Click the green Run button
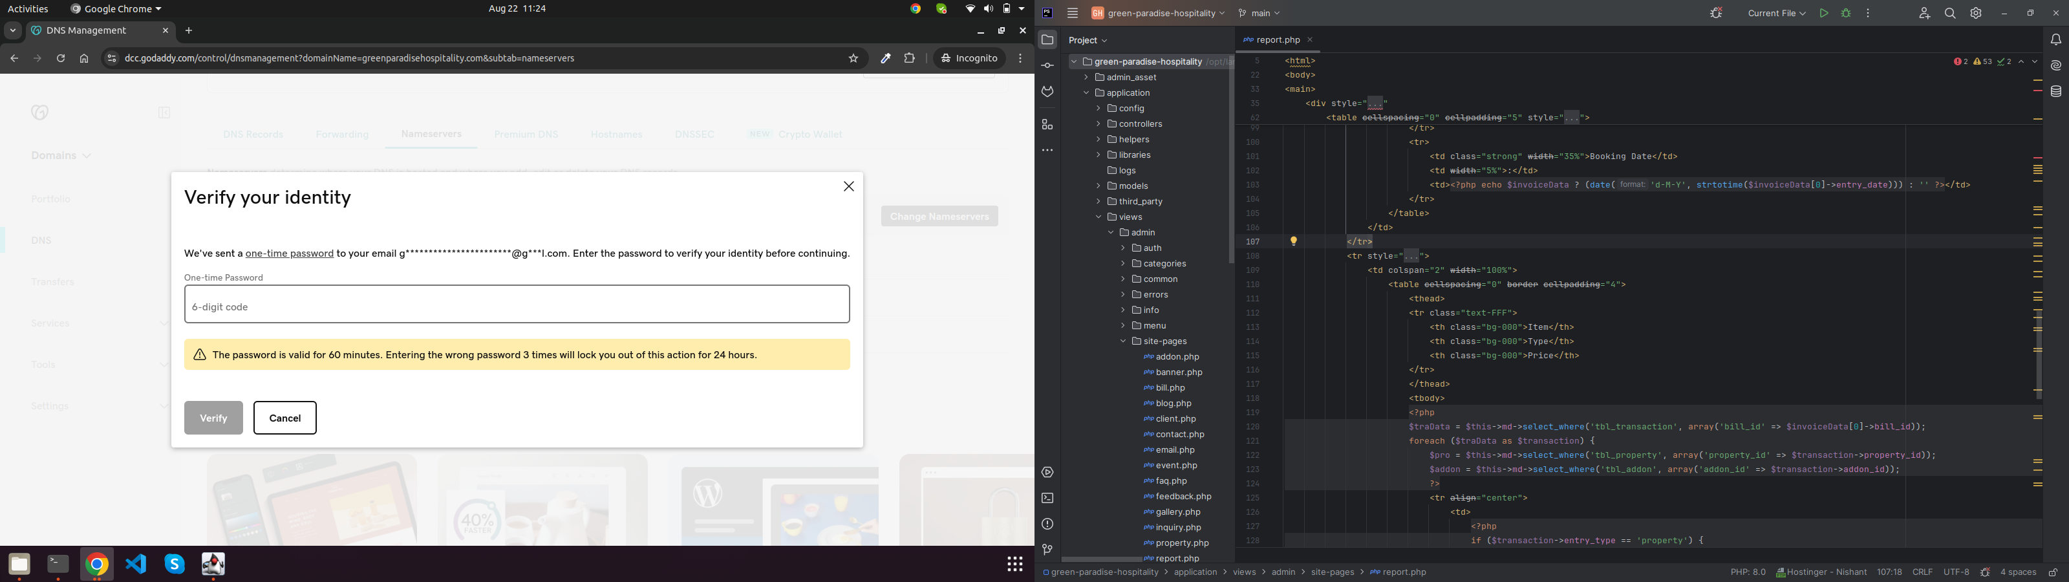This screenshot has height=582, width=2069. pos(1824,14)
